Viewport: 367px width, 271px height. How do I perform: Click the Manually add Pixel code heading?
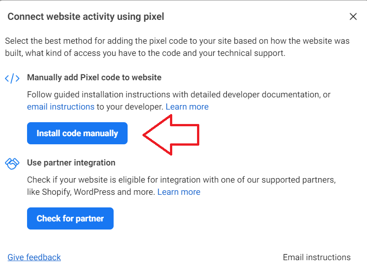pos(94,78)
